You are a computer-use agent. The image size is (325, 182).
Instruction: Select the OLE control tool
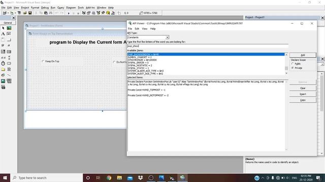[3, 87]
